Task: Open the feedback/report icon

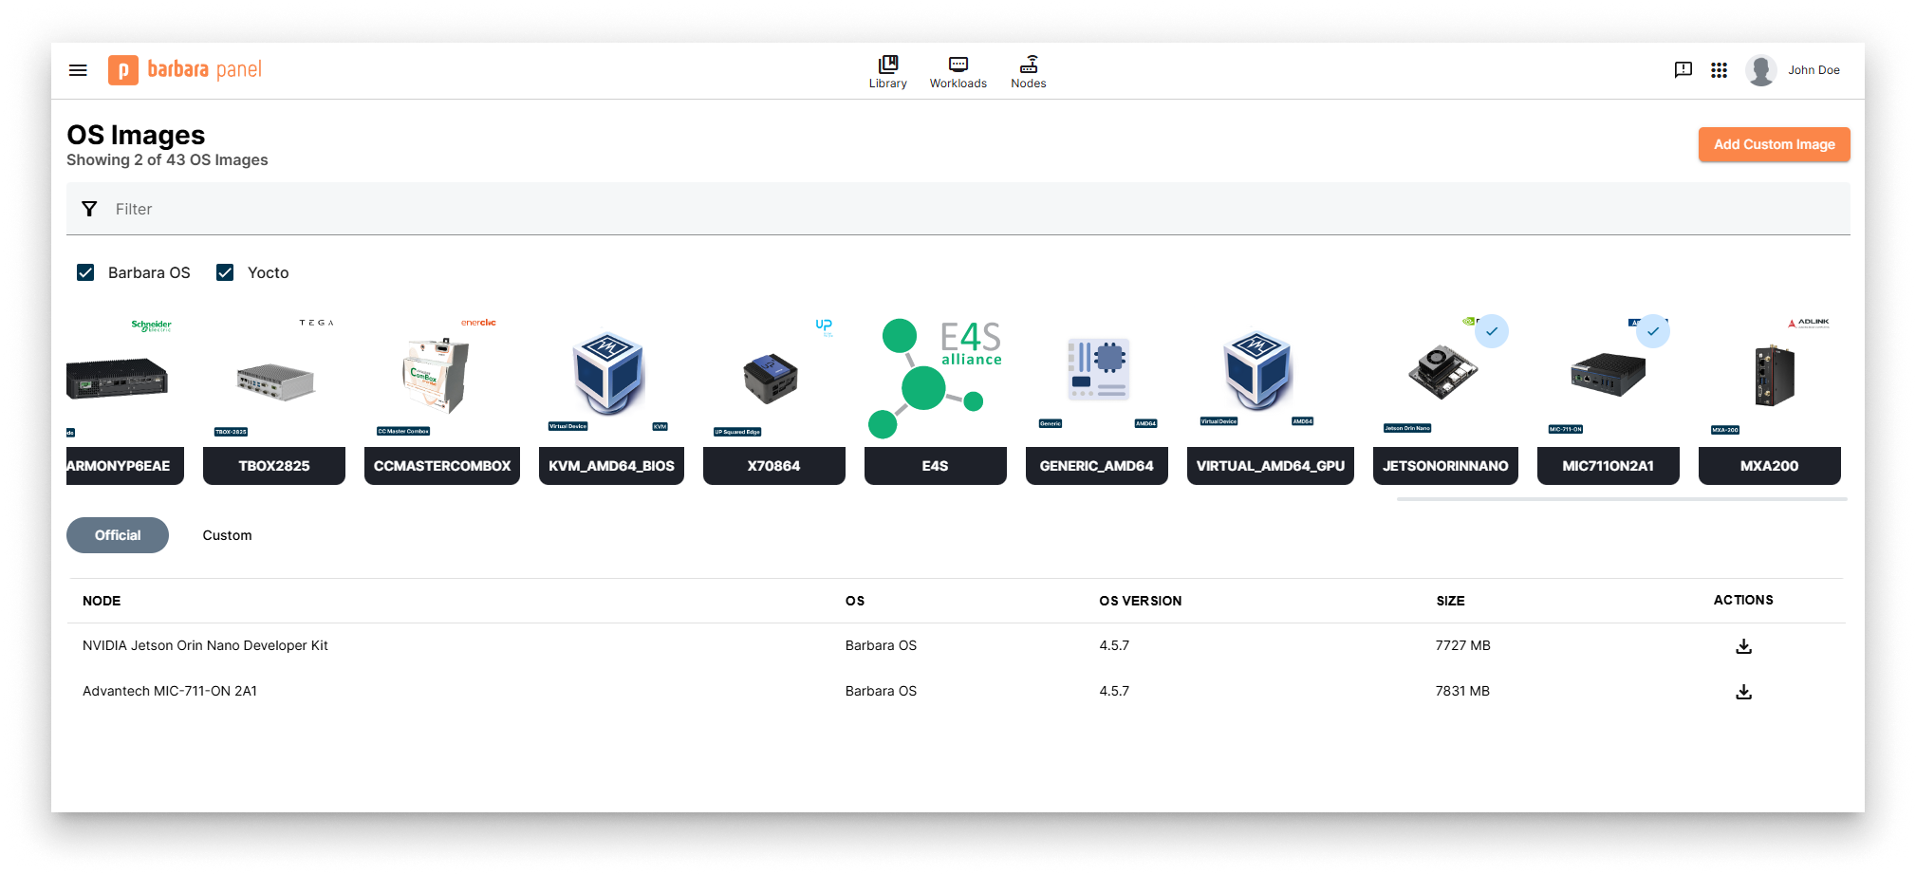Action: (1683, 69)
